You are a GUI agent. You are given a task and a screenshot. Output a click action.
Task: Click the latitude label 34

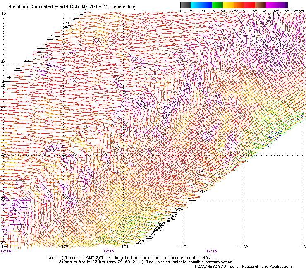coord(3,154)
